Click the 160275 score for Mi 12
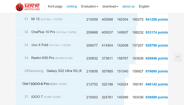The width and height of the screenshot is (184, 105). coord(138,19)
